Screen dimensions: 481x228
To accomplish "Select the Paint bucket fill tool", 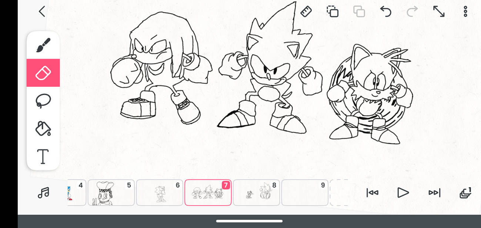I will tap(43, 129).
